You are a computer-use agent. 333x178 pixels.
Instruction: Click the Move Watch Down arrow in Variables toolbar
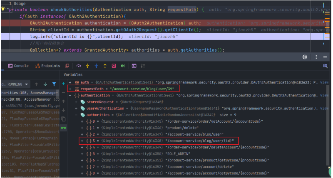tap(63, 110)
